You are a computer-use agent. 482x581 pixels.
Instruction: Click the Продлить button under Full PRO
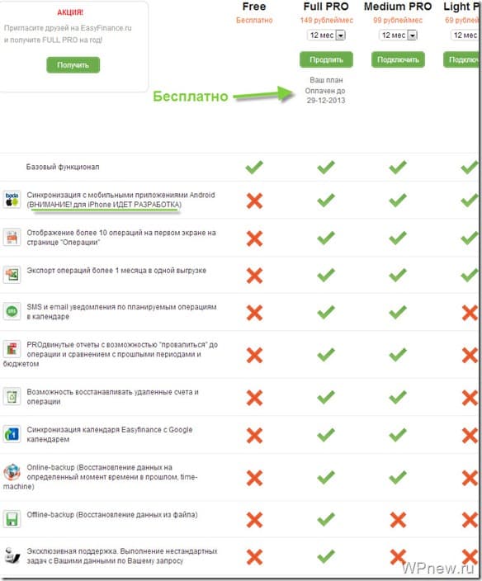[x=326, y=59]
